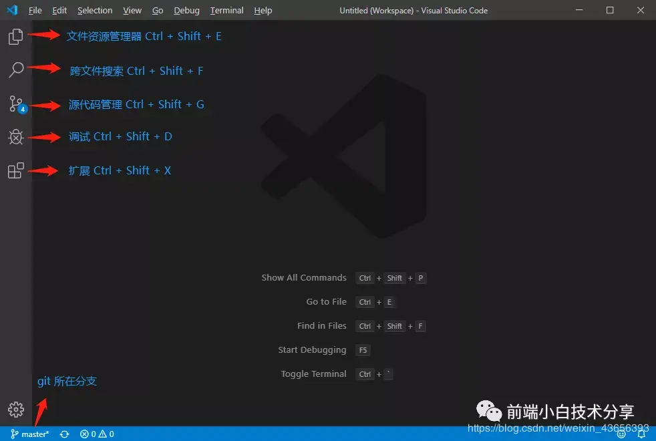
Task: Open the Manage gear icon
Action: [x=16, y=410]
